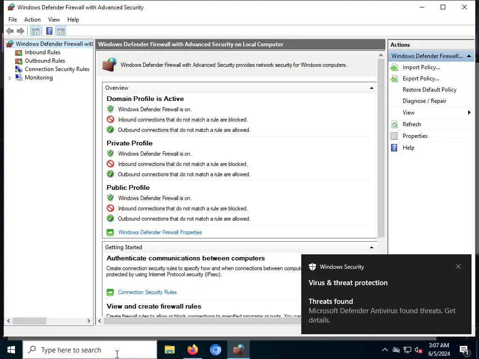Click left arrow of the tree pane horizontal scrollbar
The width and height of the screenshot is (479, 359).
[x=8, y=321]
